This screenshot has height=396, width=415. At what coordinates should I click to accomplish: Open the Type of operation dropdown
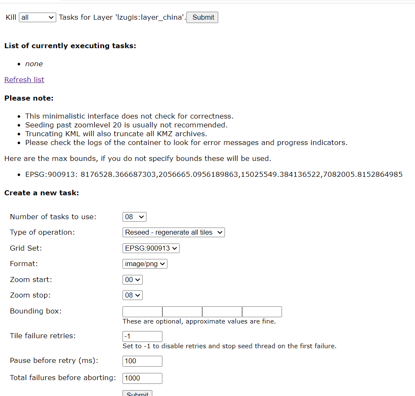[x=173, y=232]
